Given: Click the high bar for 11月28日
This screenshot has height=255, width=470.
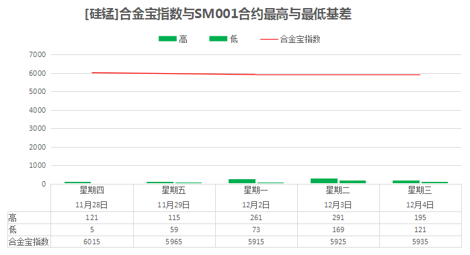Looking at the screenshot, I should [x=77, y=183].
